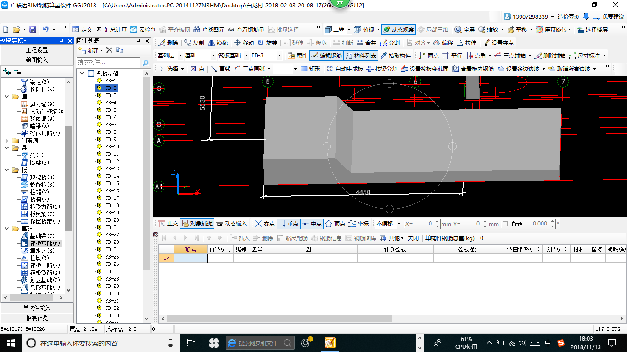This screenshot has height=352, width=627.
Task: Toggle 动态观察 dynamic orbit tool
Action: coord(398,29)
